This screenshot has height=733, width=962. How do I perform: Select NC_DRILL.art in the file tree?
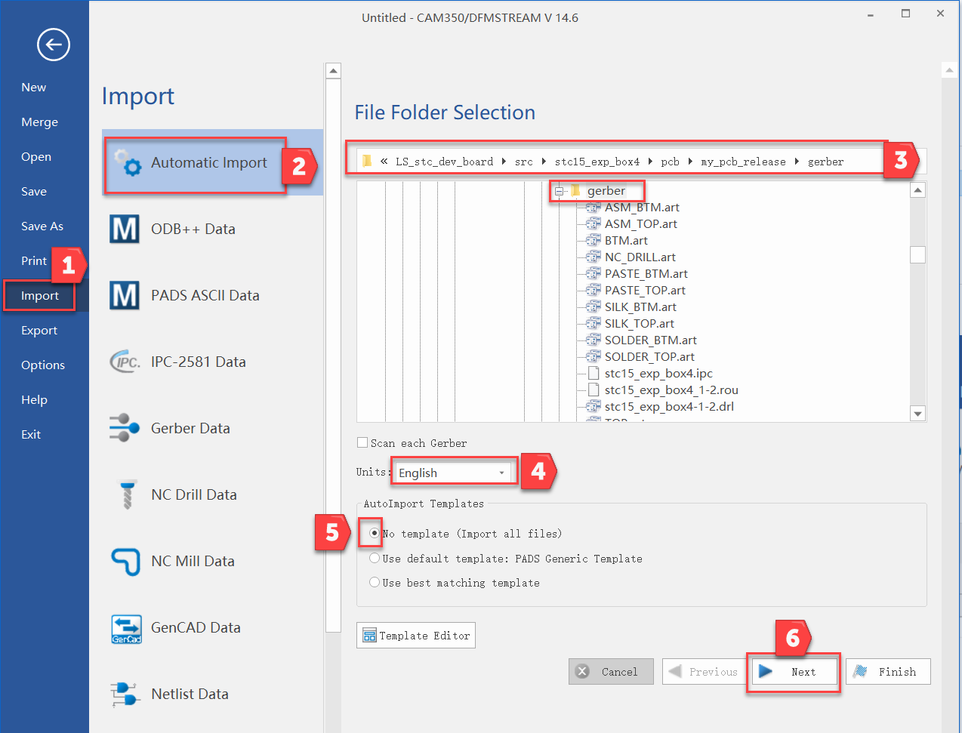point(640,257)
